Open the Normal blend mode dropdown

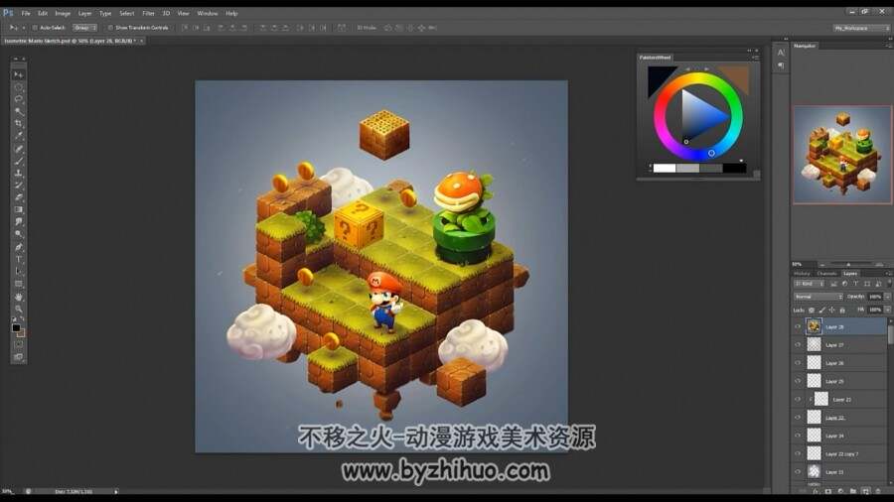tap(819, 297)
